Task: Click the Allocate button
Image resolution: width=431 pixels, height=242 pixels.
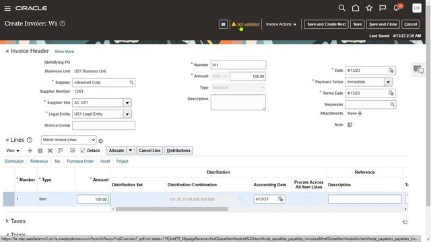Action: 117,151
